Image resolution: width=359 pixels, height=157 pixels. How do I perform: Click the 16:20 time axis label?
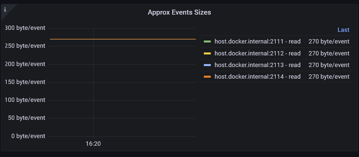[93, 144]
